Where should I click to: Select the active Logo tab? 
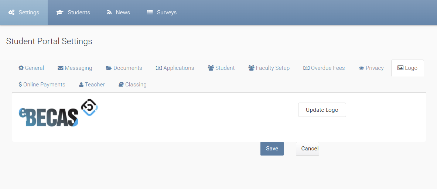pyautogui.click(x=407, y=68)
